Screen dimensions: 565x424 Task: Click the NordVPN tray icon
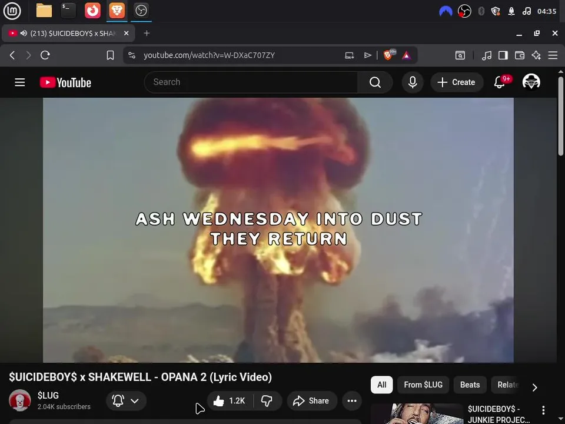tap(446, 11)
